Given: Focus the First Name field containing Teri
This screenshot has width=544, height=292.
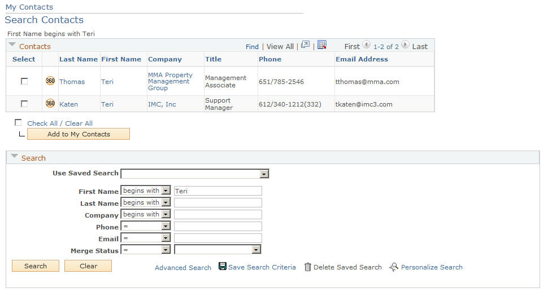Looking at the screenshot, I should [x=218, y=191].
